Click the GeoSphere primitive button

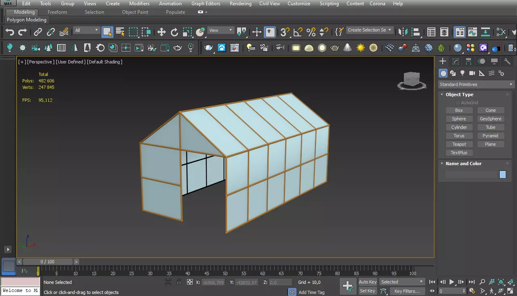click(490, 119)
